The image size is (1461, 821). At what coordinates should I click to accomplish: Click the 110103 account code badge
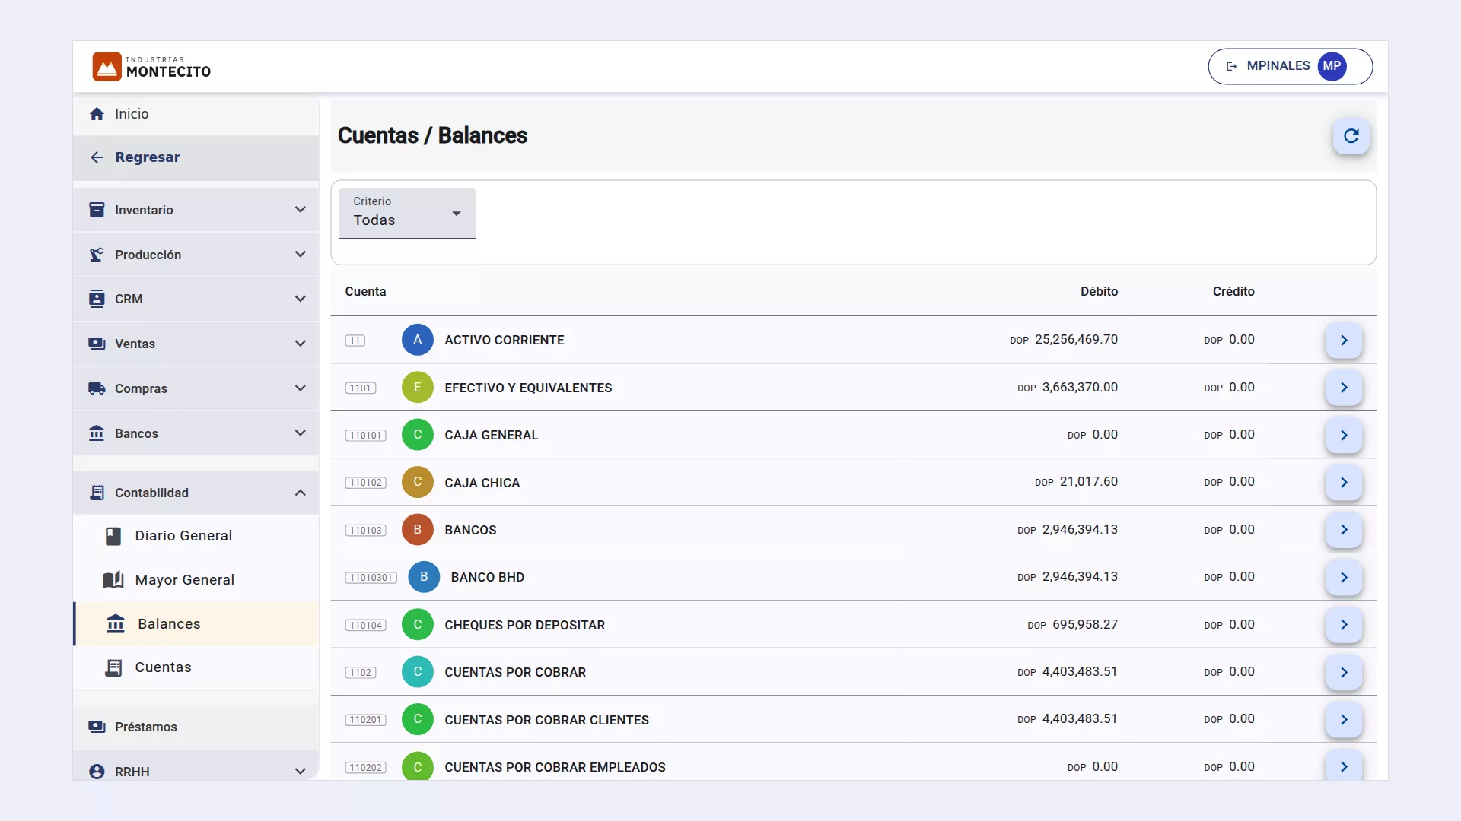tap(365, 531)
